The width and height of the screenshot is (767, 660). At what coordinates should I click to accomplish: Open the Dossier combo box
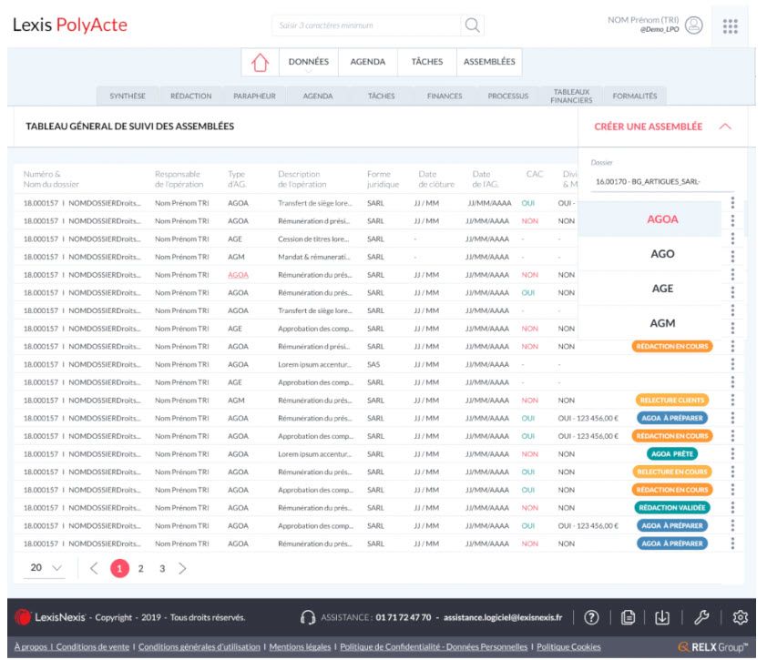pyautogui.click(x=662, y=181)
